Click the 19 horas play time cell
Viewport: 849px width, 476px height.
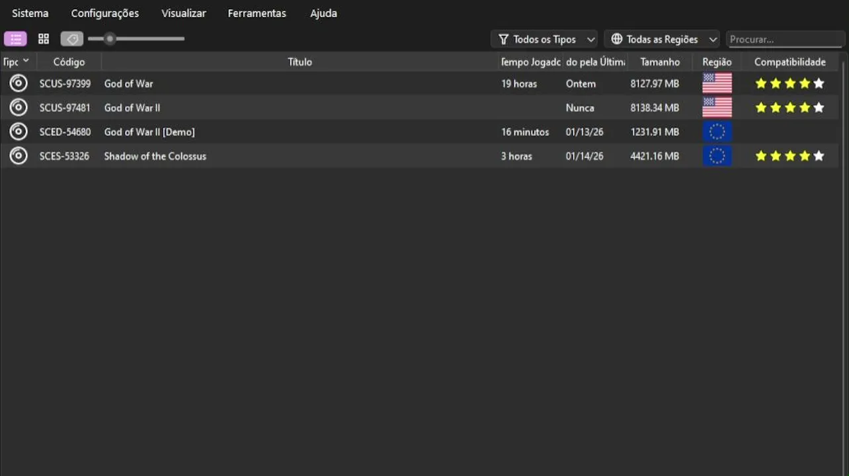point(519,83)
